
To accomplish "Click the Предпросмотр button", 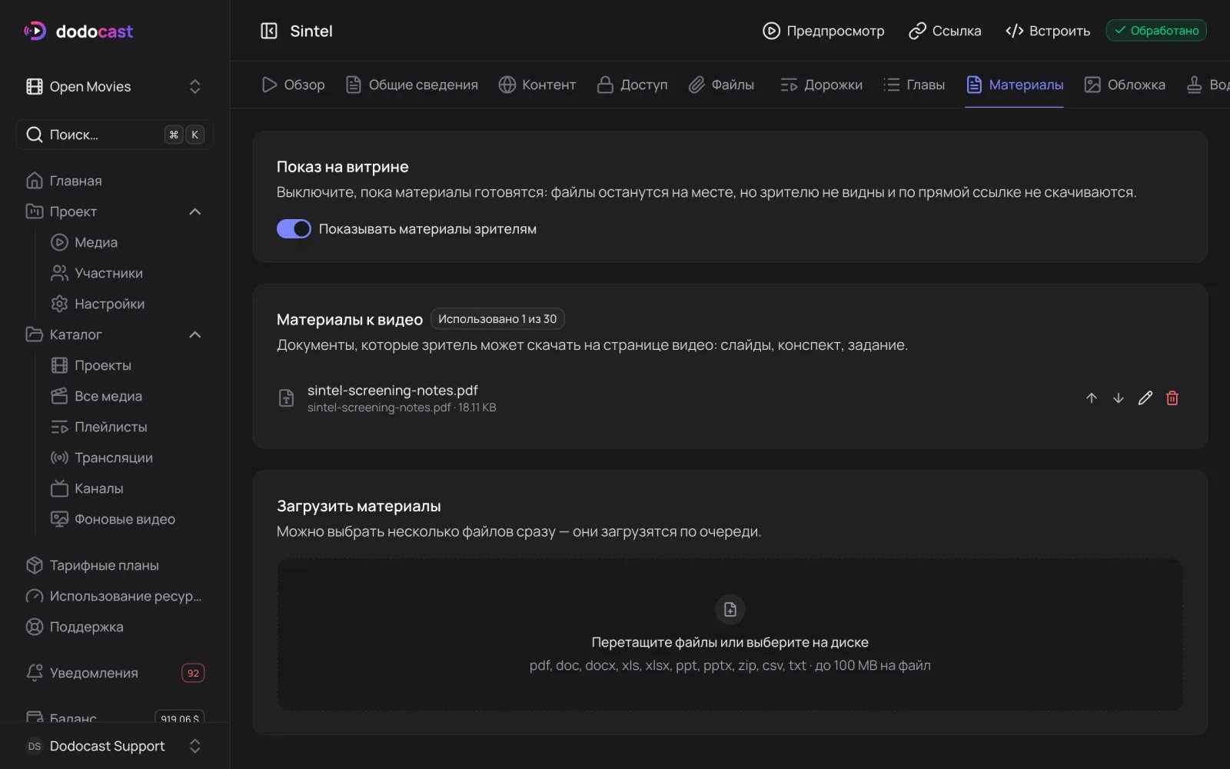I will point(823,31).
